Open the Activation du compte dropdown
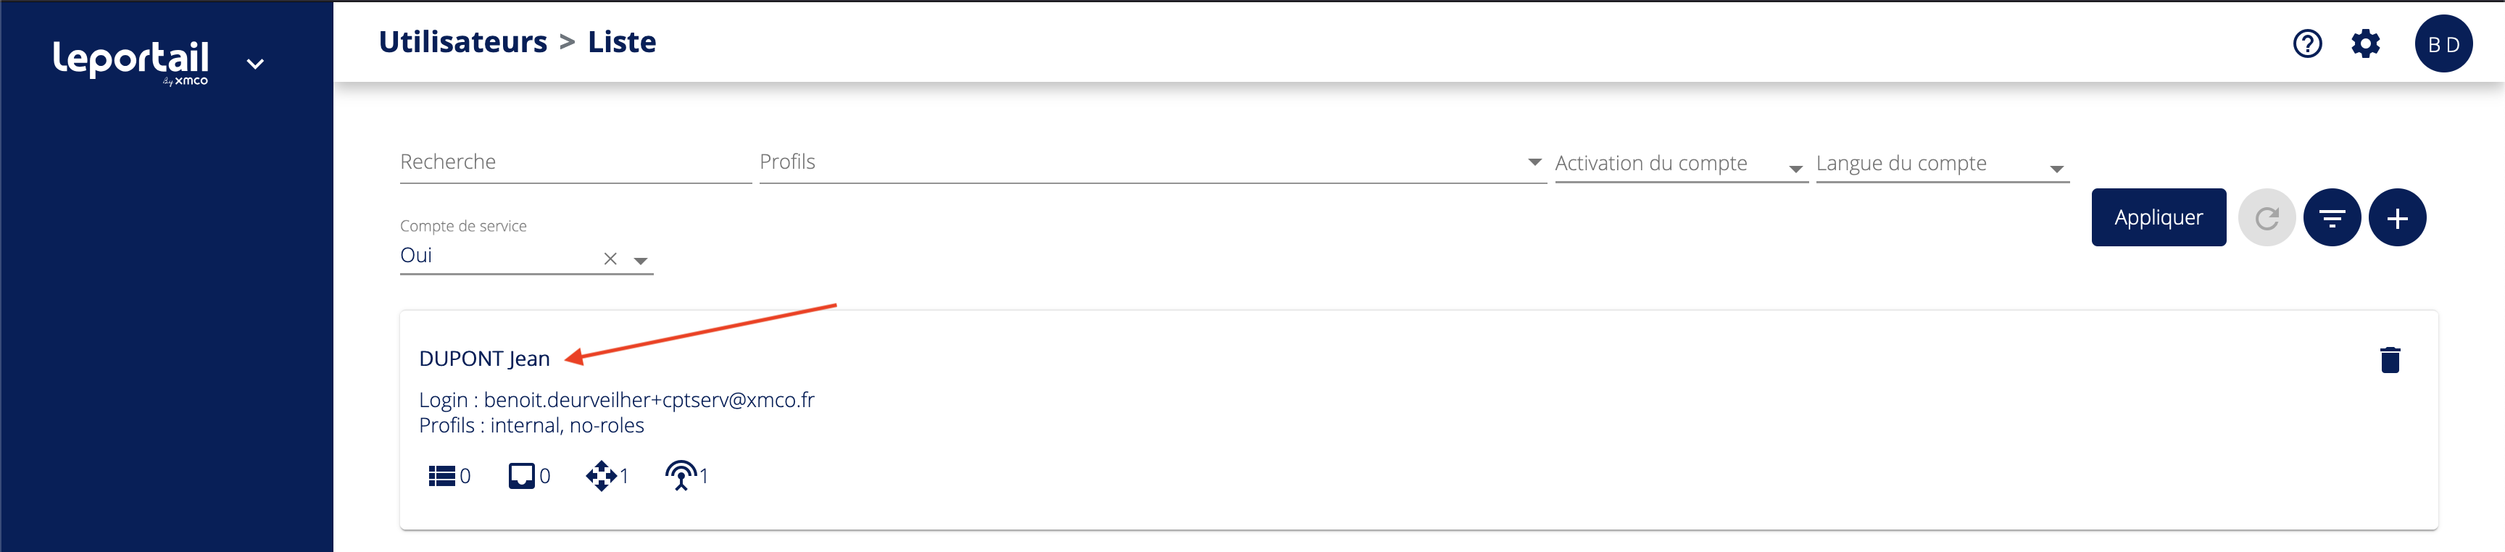This screenshot has width=2505, height=552. 1795,168
